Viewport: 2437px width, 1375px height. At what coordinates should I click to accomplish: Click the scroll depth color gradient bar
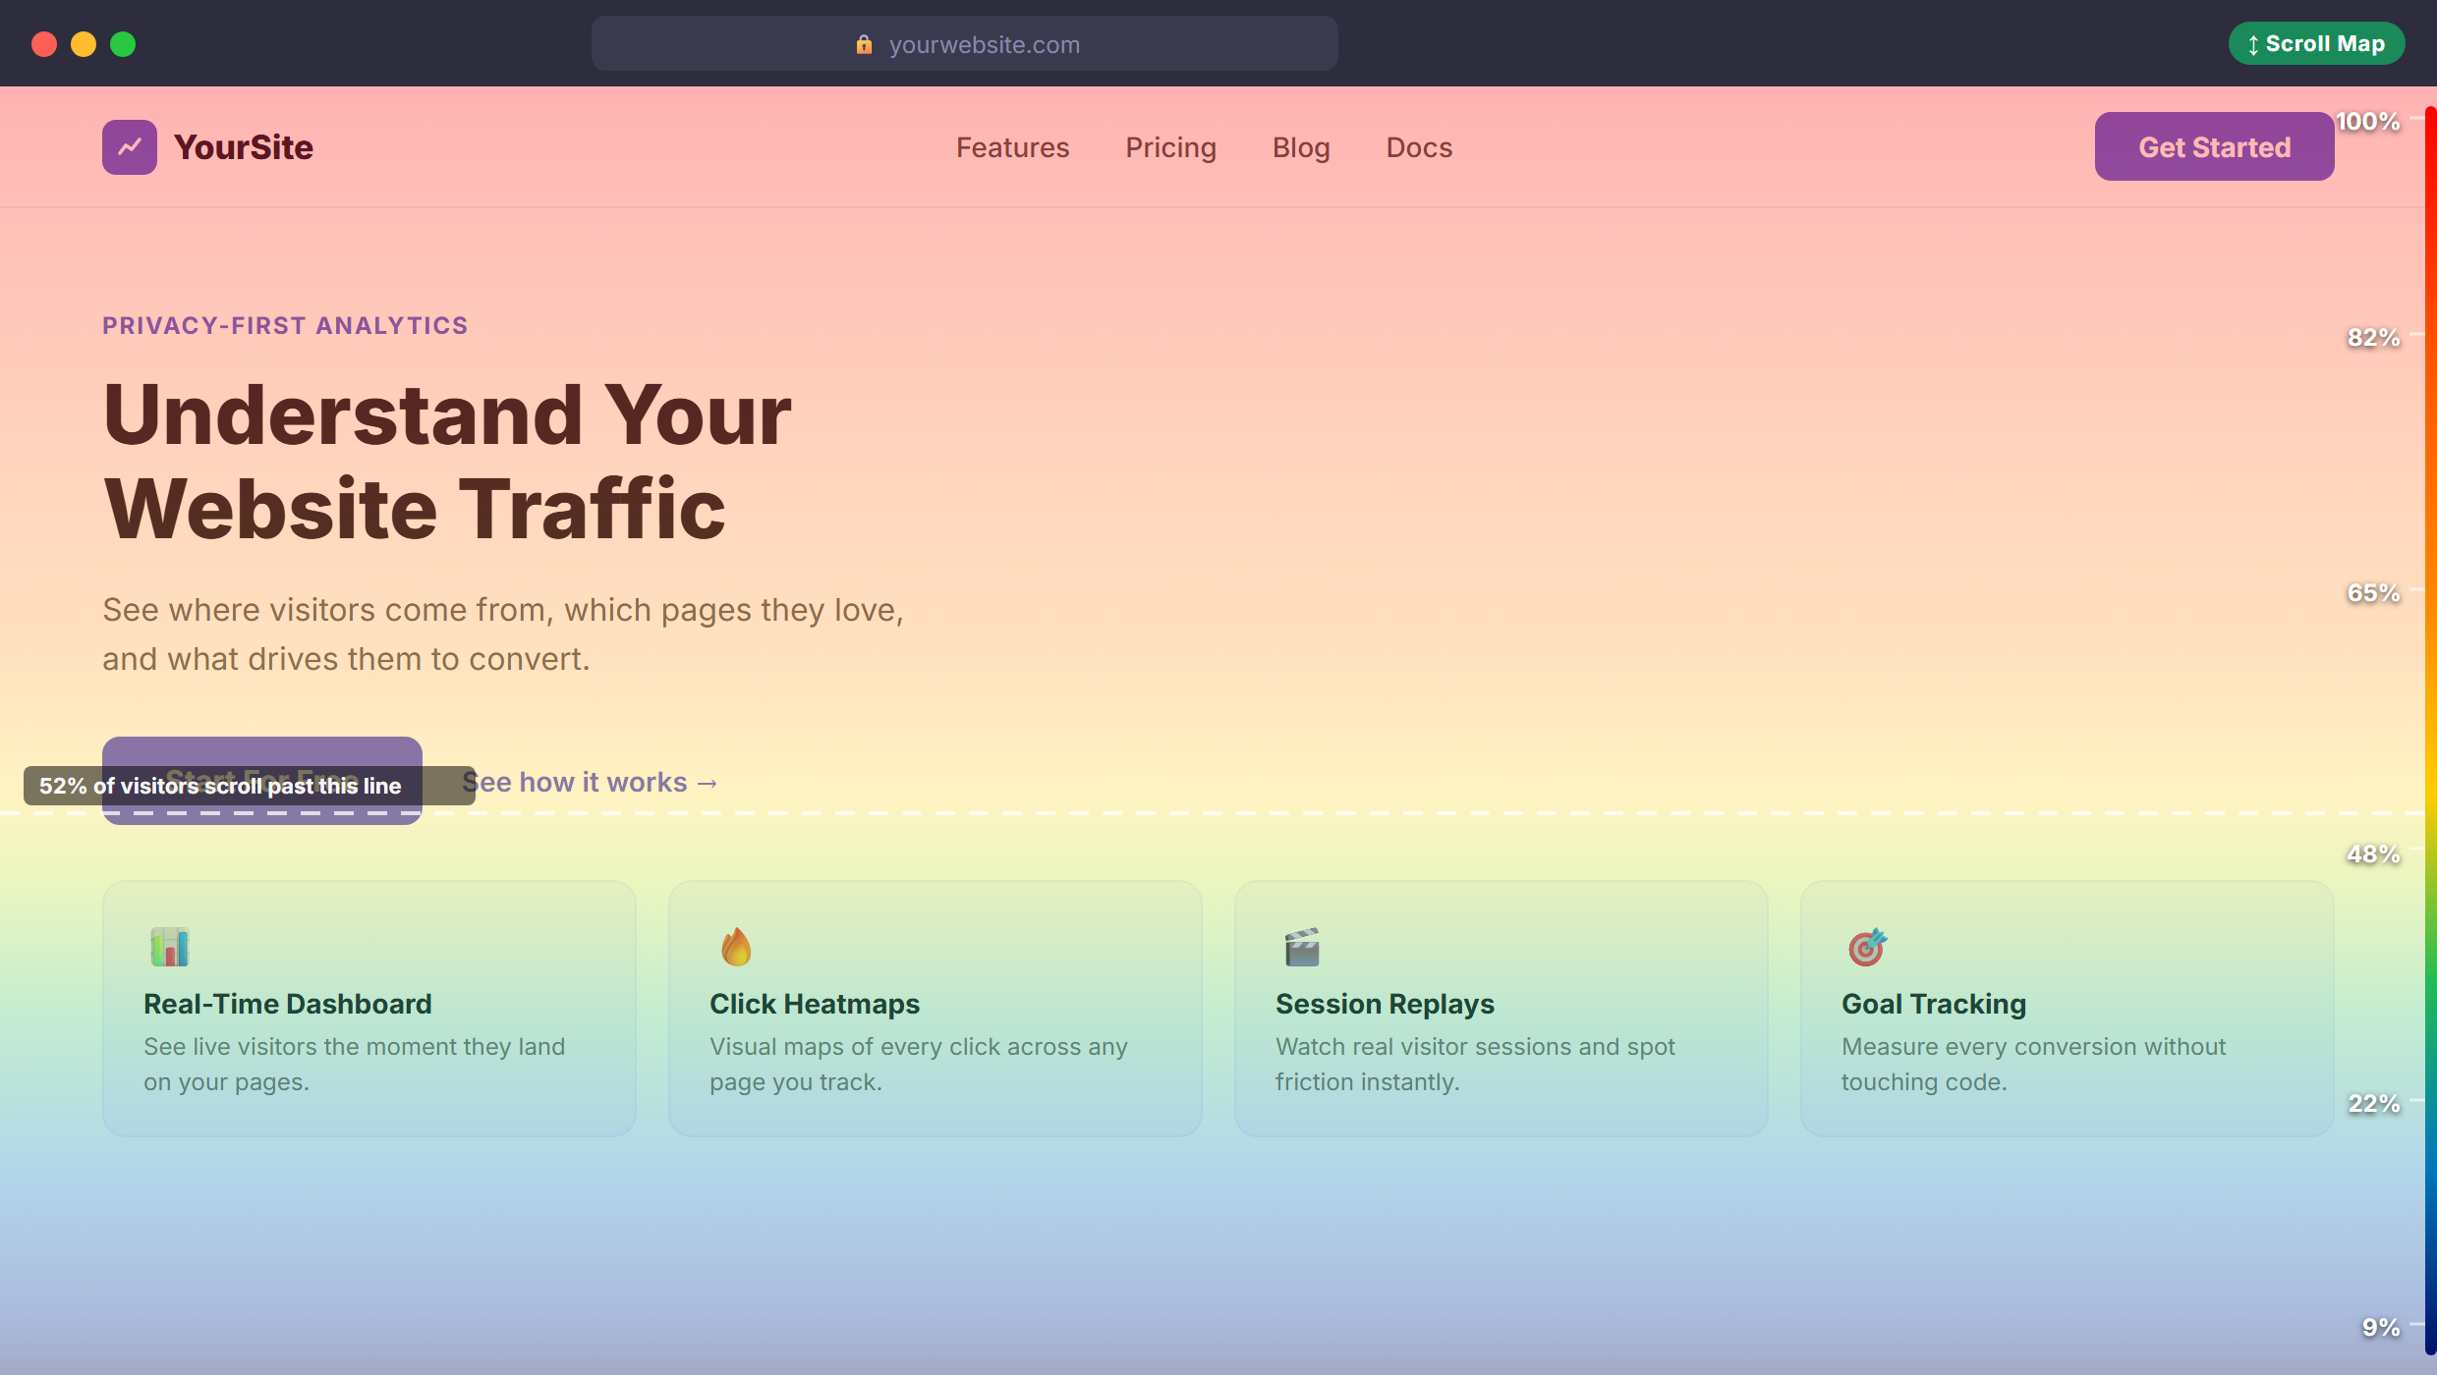(2430, 731)
